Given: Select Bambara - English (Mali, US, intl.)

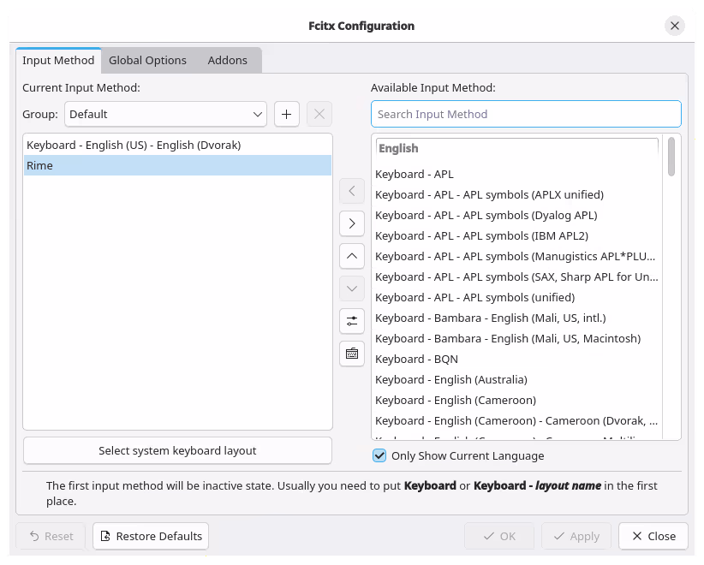Looking at the screenshot, I should [x=516, y=318].
